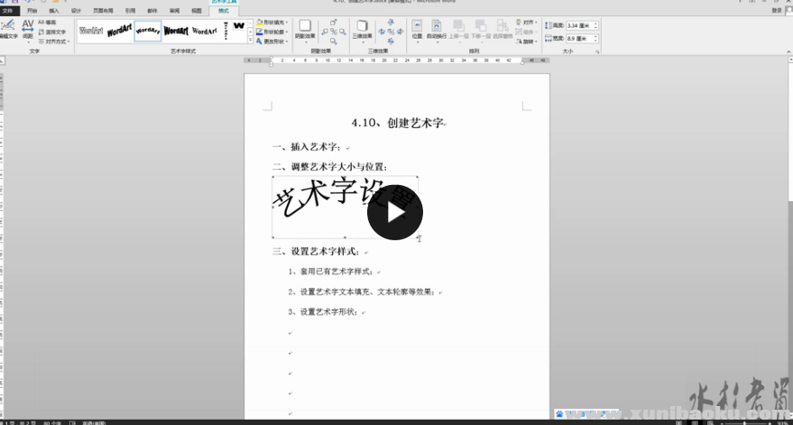Click the video play button overlay
793x425 pixels.
click(394, 212)
